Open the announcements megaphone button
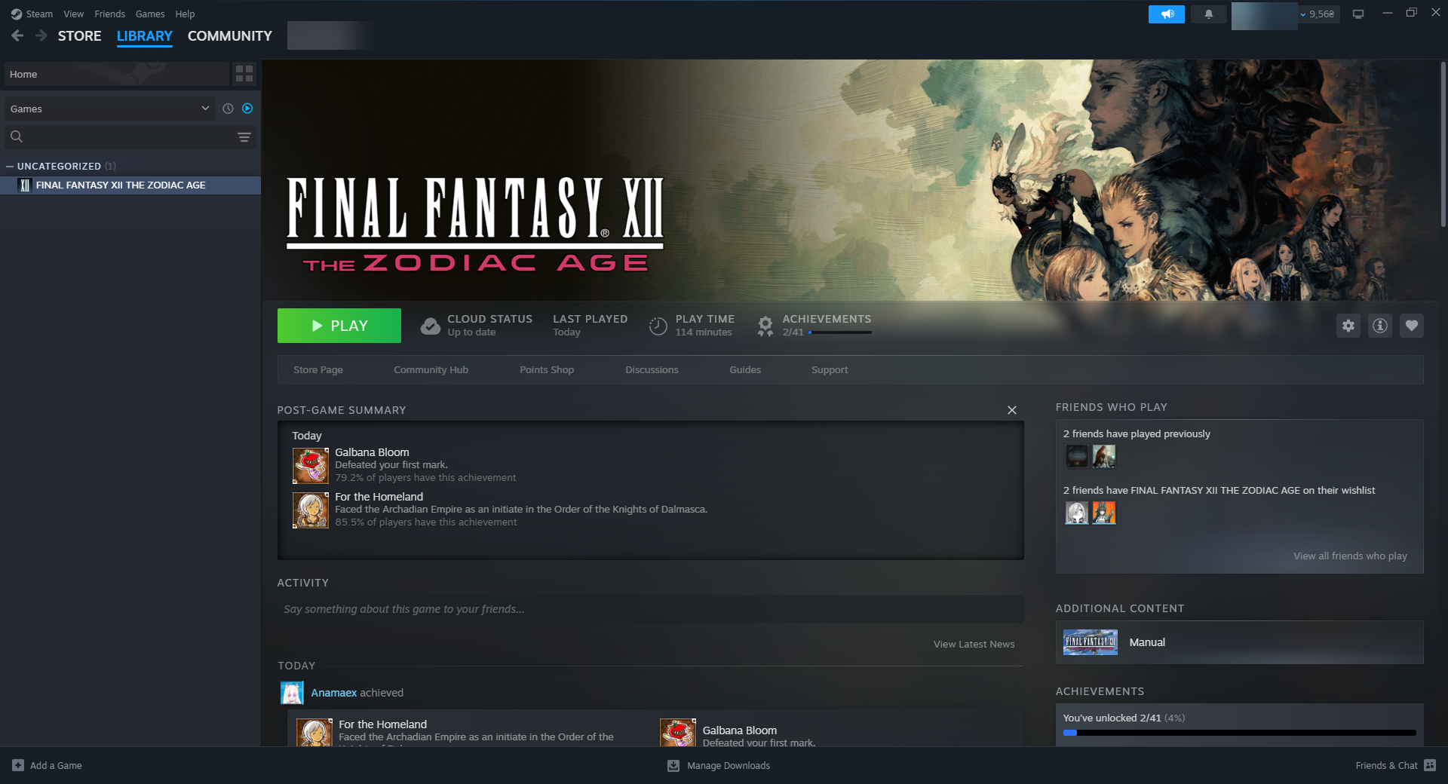This screenshot has width=1448, height=784. point(1167,14)
